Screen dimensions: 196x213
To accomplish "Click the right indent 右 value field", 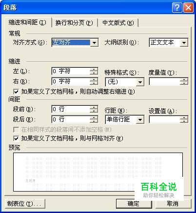I will 71,81.
